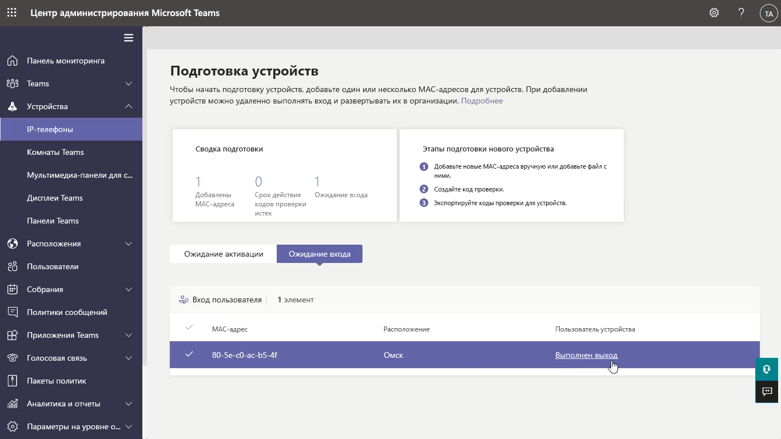
Task: Open Дисплеи Teams in sidebar
Action: click(x=71, y=198)
